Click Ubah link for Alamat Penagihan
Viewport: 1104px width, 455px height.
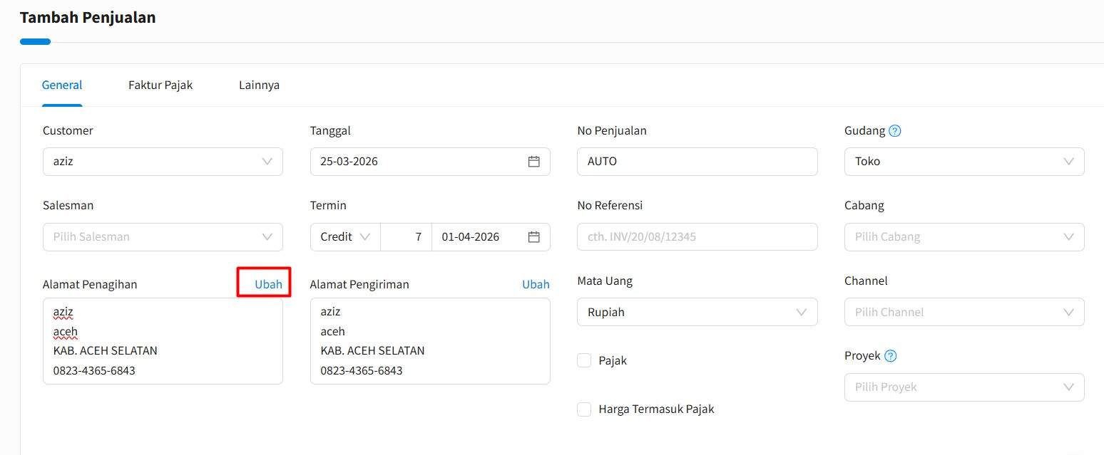268,284
